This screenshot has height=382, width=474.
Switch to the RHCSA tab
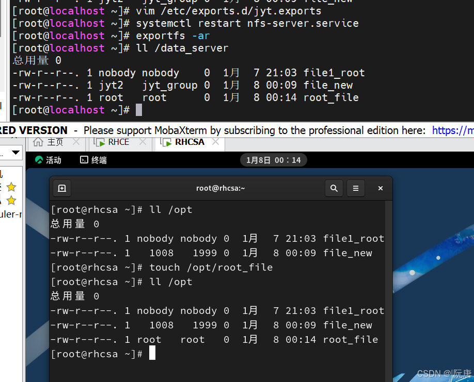(189, 142)
